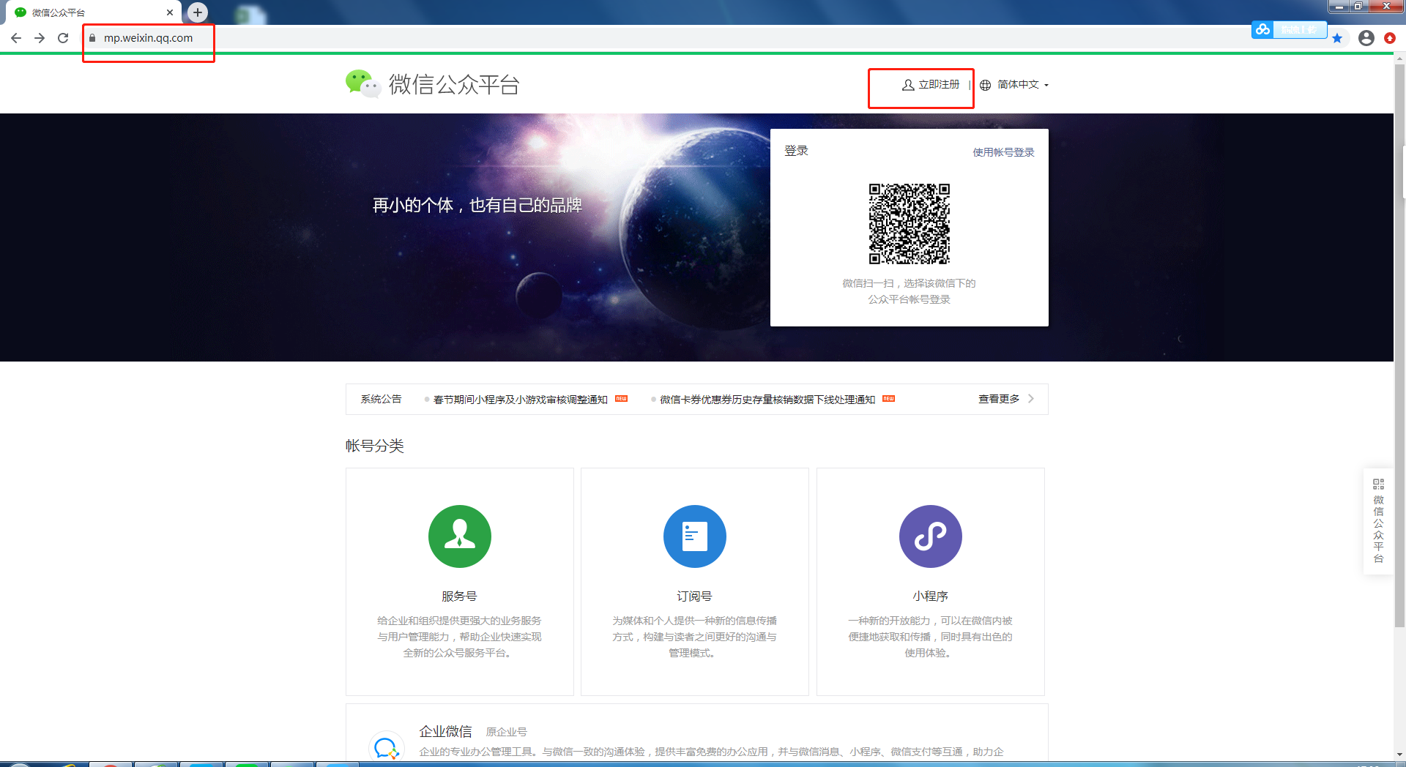Open the browser profile account icon
Image resolution: width=1406 pixels, height=767 pixels.
click(1366, 38)
